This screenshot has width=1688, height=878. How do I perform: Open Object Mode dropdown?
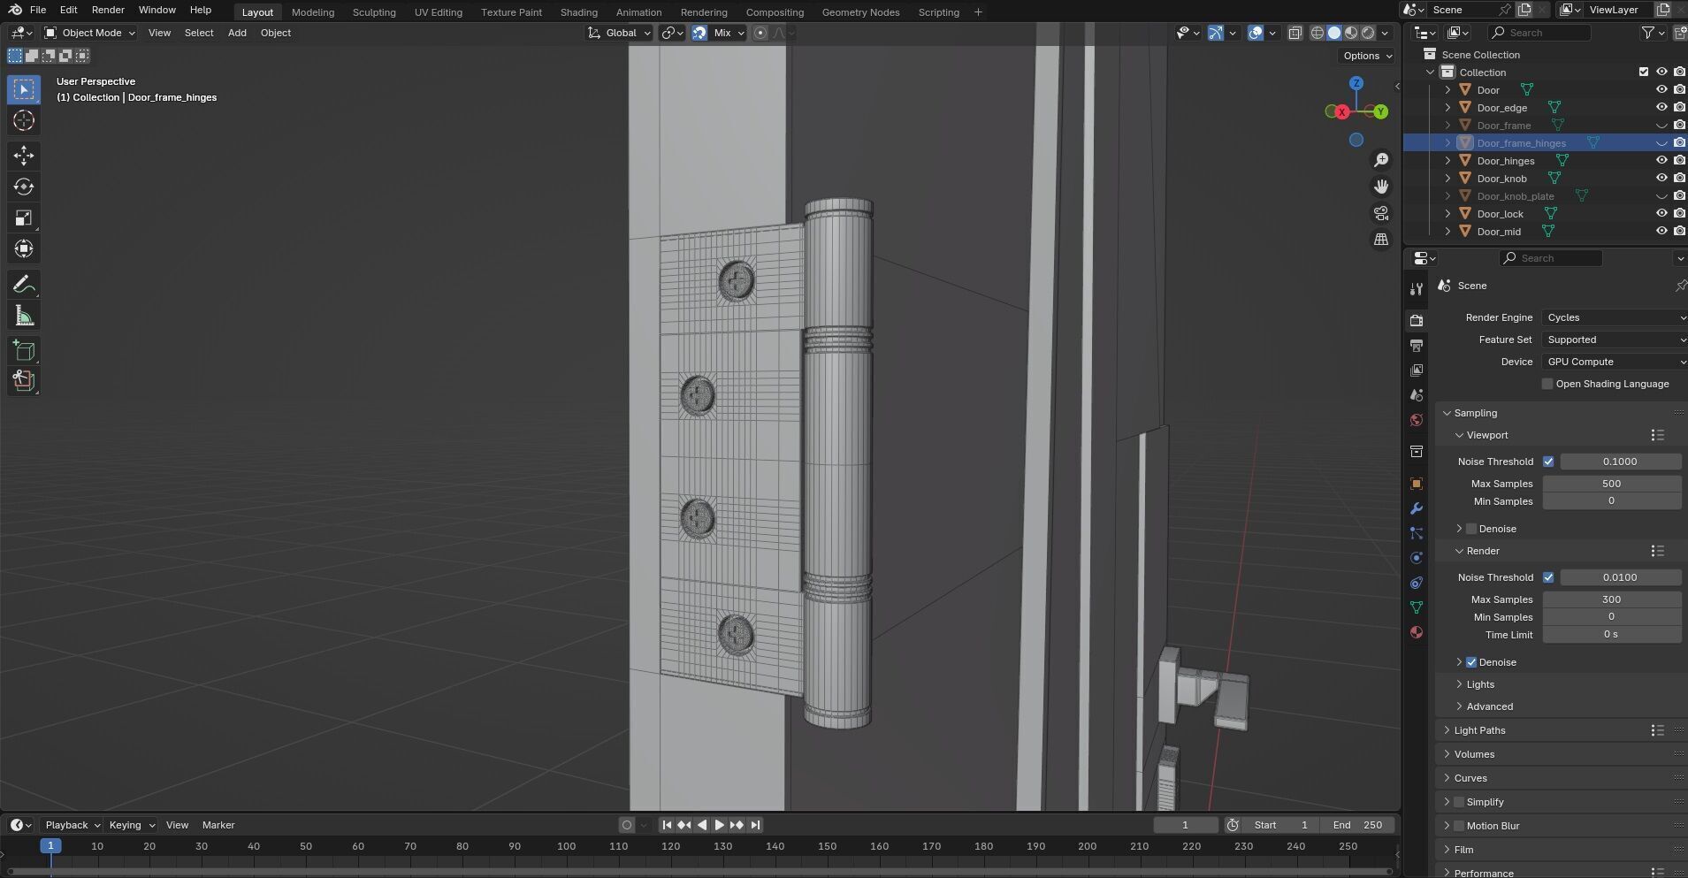(90, 33)
